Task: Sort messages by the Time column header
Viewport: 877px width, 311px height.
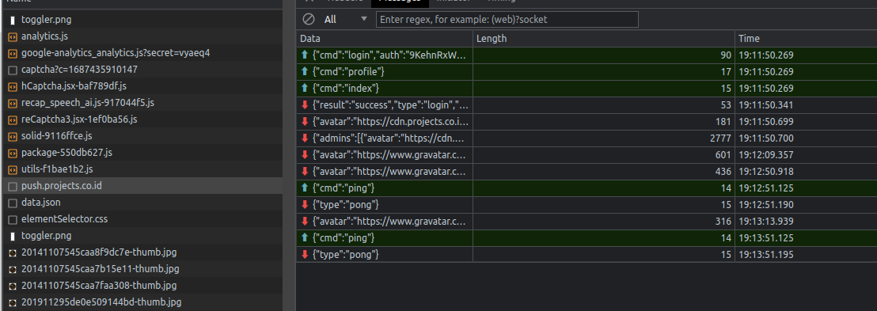Action: point(806,39)
